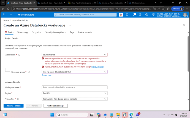Switch to the Basics tab
This screenshot has height=118, width=190.
(x=9, y=32)
